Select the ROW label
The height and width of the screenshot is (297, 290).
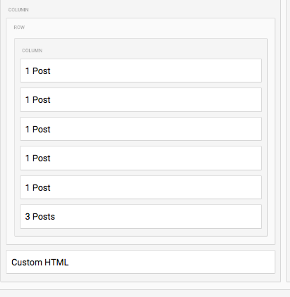19,28
